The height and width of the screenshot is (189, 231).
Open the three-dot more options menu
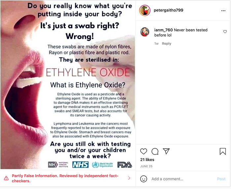223,11
